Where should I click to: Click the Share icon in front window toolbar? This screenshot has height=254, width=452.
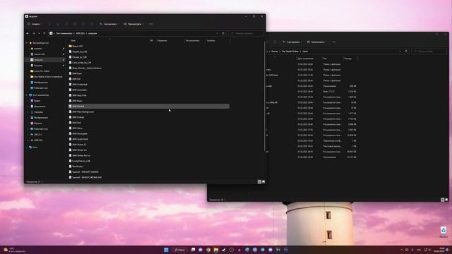tap(83, 24)
